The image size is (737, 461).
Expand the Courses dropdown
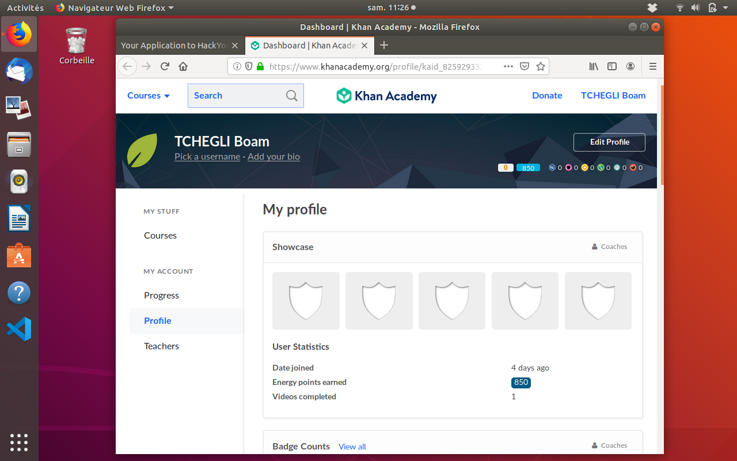click(x=149, y=96)
